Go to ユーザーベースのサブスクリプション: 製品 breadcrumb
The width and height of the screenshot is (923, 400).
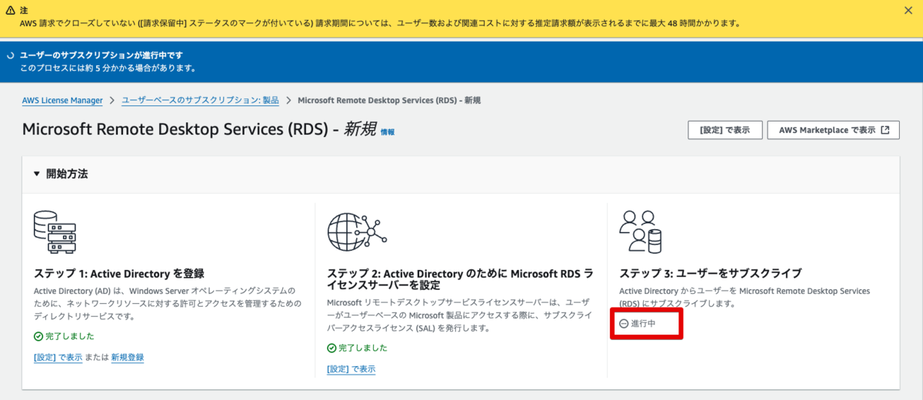201,101
